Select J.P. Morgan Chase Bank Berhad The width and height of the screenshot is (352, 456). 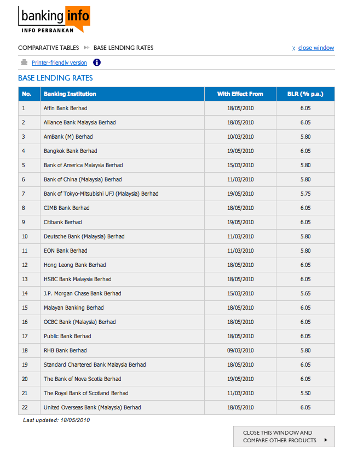point(83,293)
